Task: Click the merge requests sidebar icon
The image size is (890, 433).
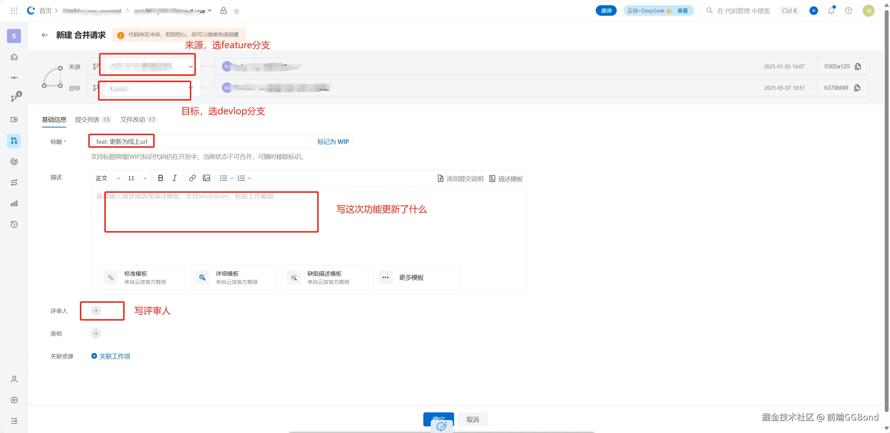Action: point(14,141)
